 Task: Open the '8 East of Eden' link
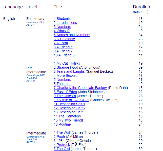[65, 92]
